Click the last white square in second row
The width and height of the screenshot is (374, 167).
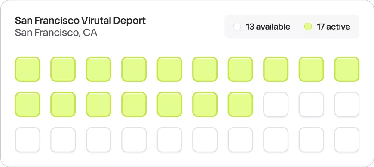pyautogui.click(x=347, y=104)
